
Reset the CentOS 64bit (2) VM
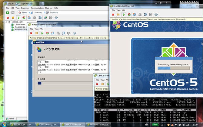click(129, 15)
